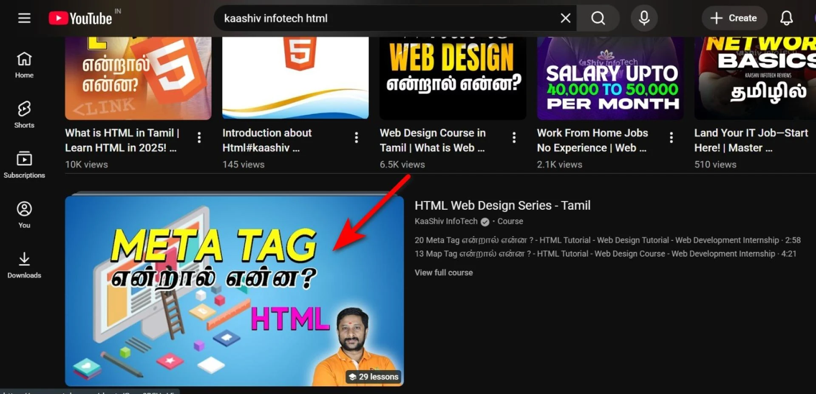Click the 6.5K views text
The image size is (816, 394).
[402, 165]
